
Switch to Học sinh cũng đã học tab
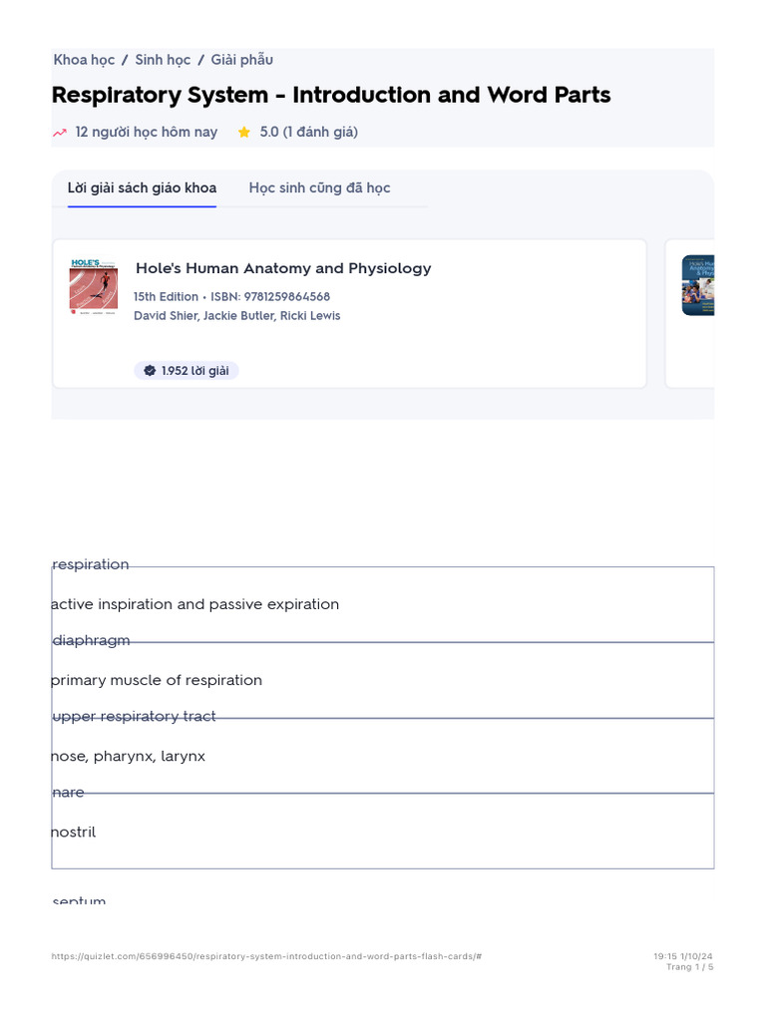319,188
